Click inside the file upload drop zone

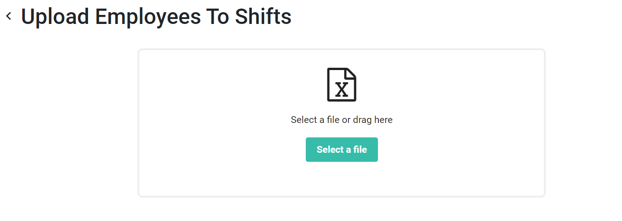click(342, 123)
